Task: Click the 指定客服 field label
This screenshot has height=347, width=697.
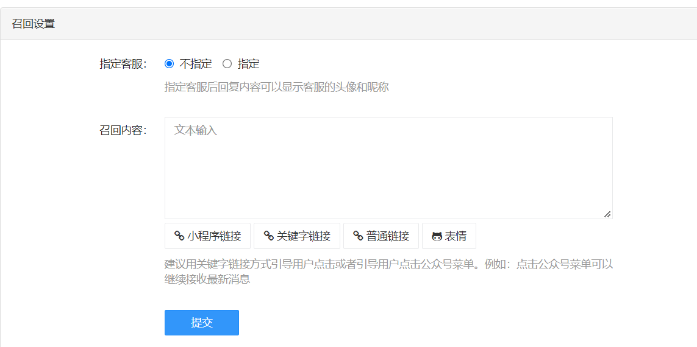Action: [x=123, y=64]
